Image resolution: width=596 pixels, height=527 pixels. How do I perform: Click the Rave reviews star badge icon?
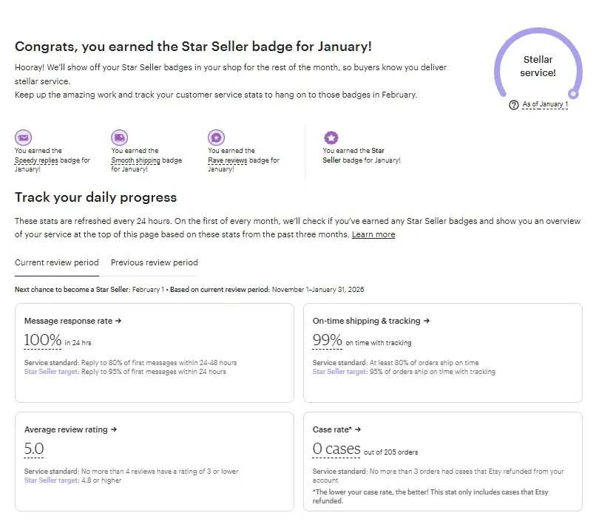pyautogui.click(x=216, y=137)
